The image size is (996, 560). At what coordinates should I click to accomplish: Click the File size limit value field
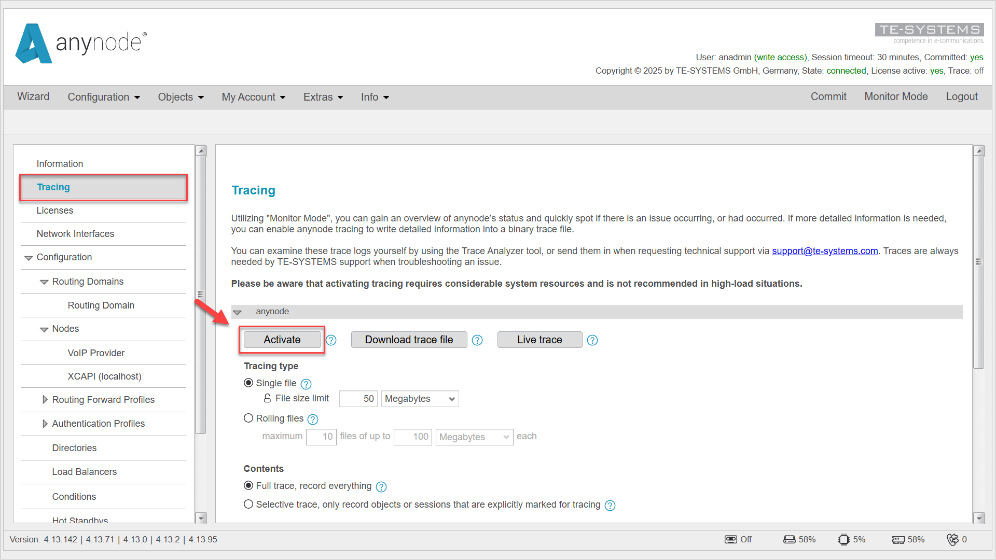click(x=358, y=399)
